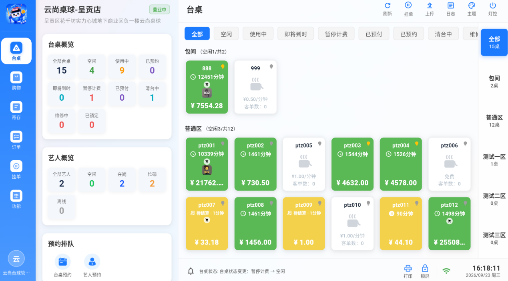Click the 忙碌 2 artist tile
Image resolution: width=508 pixels, height=281 pixels.
(x=152, y=179)
